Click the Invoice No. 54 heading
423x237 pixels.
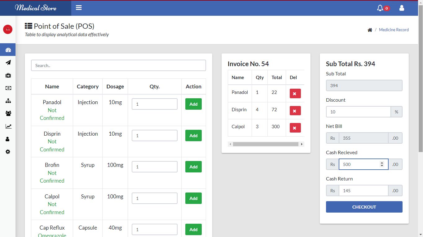(248, 64)
